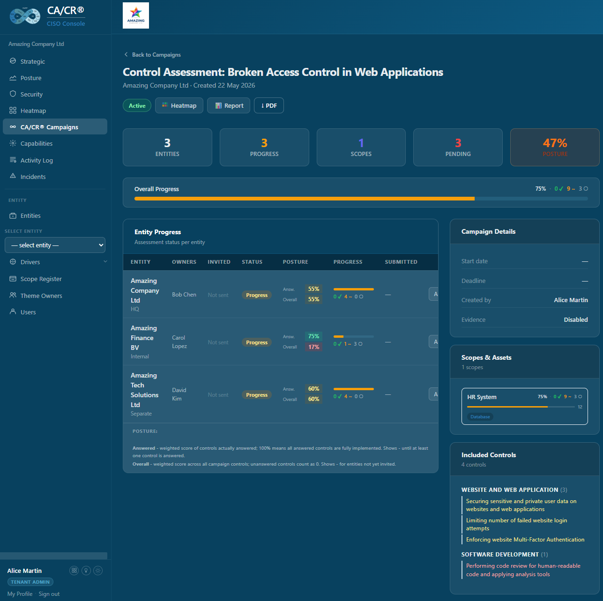
Task: Click Progress badge in Amazing Finance BV row
Action: click(x=257, y=342)
